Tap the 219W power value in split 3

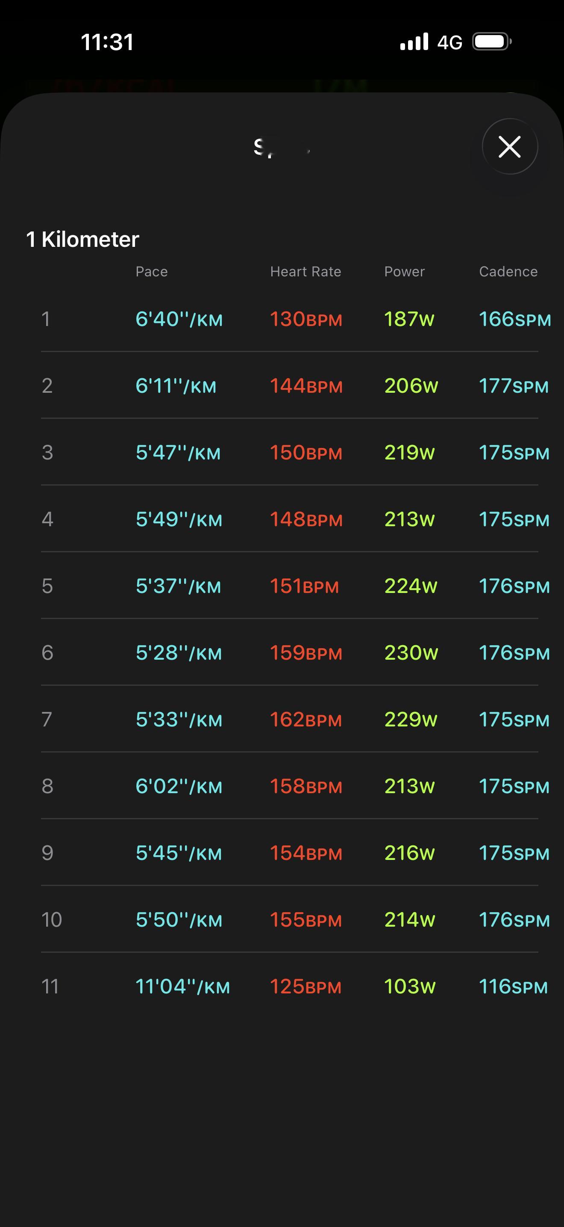click(x=409, y=453)
